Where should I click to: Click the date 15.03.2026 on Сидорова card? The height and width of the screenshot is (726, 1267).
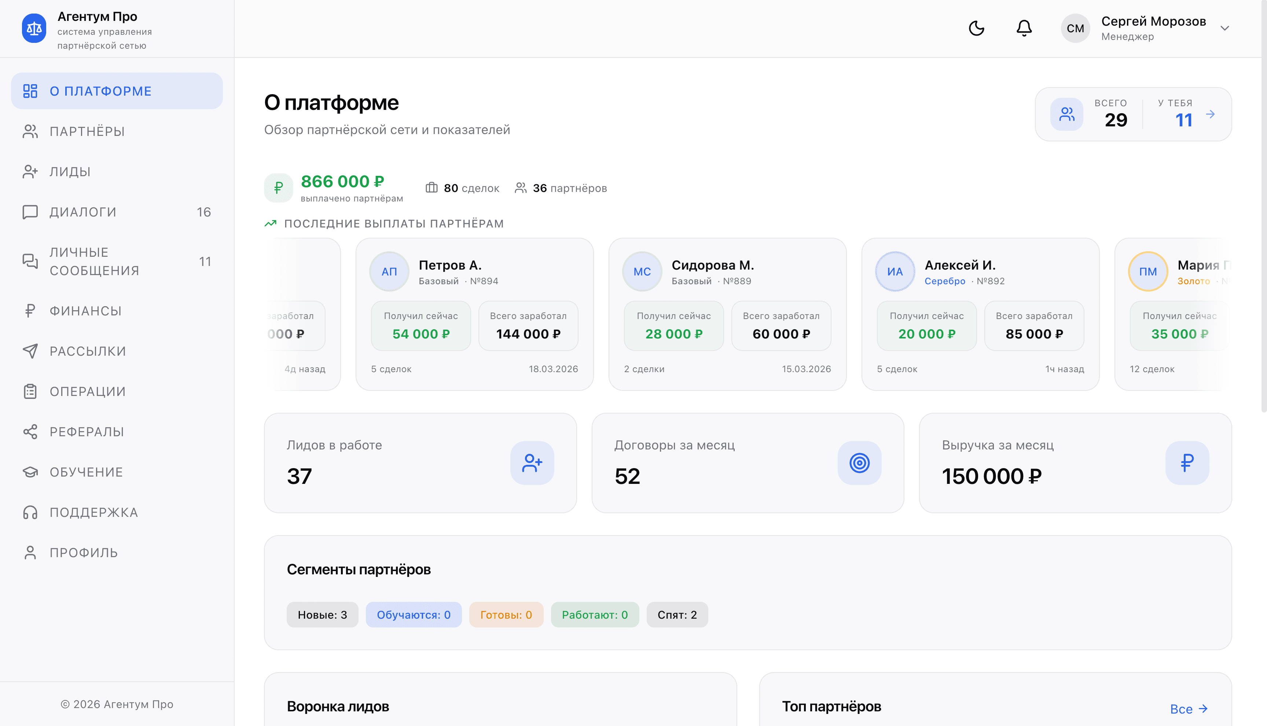807,369
